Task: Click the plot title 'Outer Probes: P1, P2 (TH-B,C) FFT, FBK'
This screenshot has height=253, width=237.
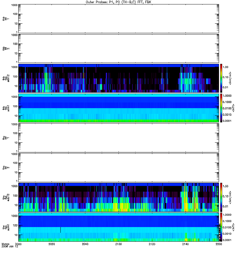Action: tap(118, 2)
